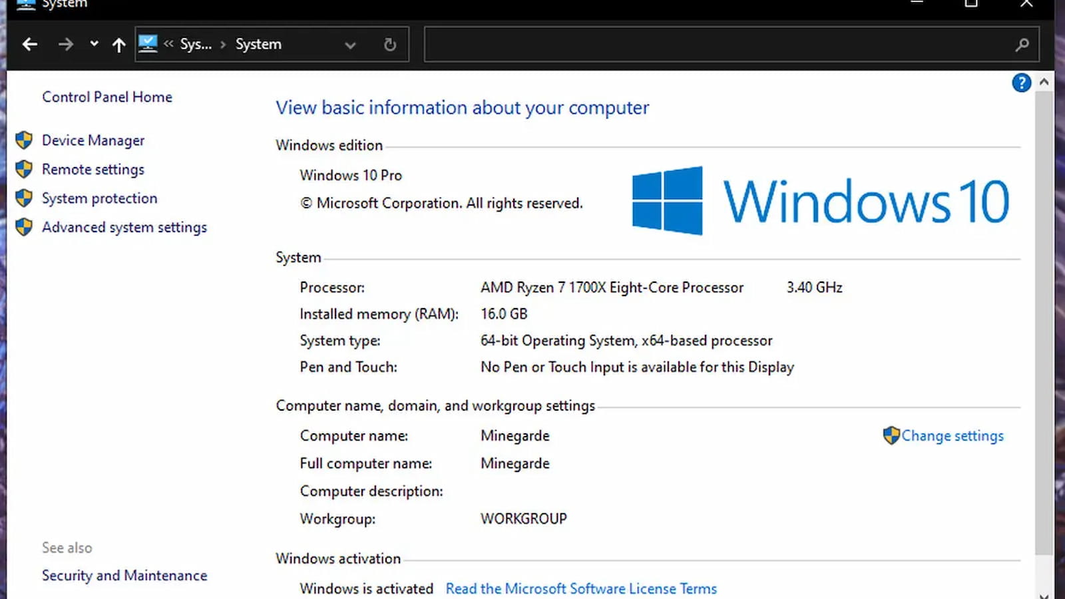Click shield icon beside Remote settings
This screenshot has height=599, width=1065.
click(x=24, y=169)
